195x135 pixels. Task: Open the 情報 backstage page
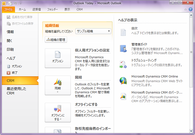coord(10,32)
